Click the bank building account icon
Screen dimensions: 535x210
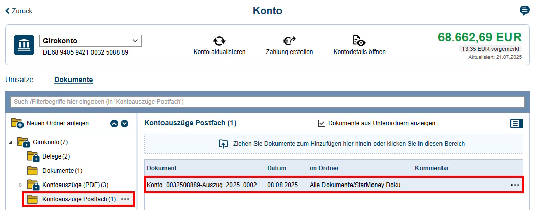[24, 45]
